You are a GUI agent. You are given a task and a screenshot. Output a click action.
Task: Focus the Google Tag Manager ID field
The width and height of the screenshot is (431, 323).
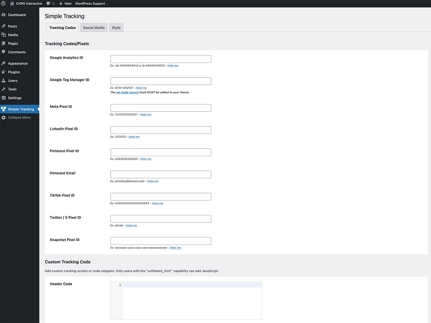[161, 81]
